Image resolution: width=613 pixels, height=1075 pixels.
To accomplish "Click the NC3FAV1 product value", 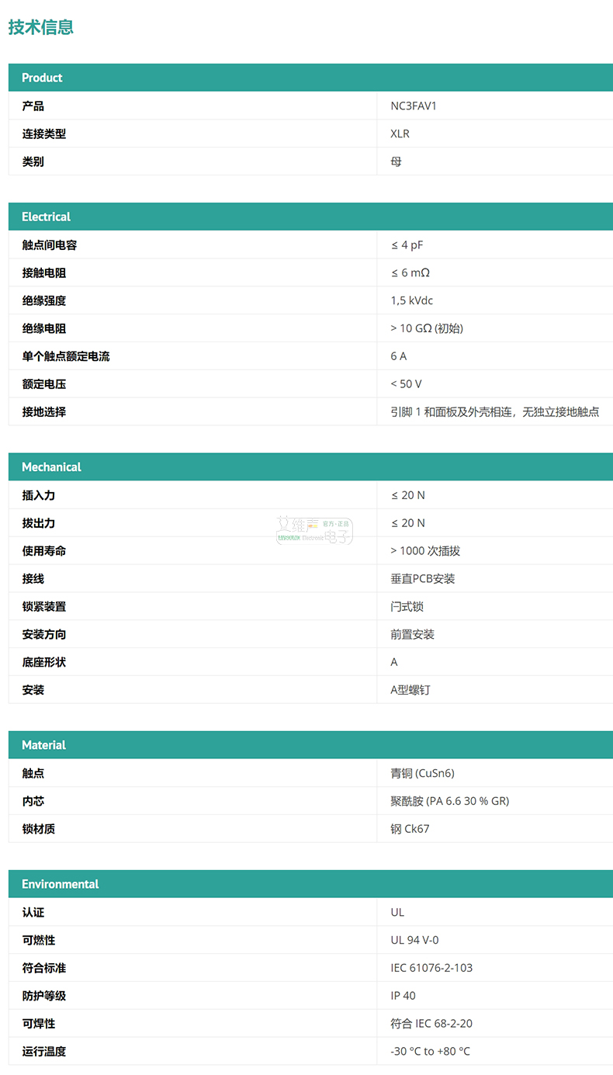I will pos(414,106).
